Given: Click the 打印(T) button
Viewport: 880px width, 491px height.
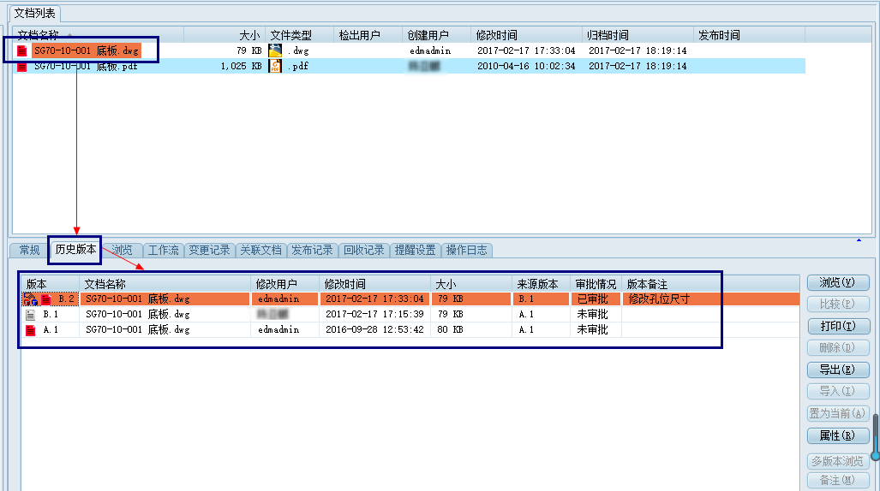Looking at the screenshot, I should coord(837,326).
